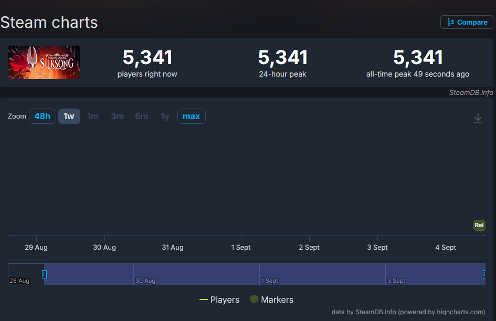Viewport: 496px width, 321px height.
Task: Switch the chart zoom to max
Action: click(x=192, y=116)
